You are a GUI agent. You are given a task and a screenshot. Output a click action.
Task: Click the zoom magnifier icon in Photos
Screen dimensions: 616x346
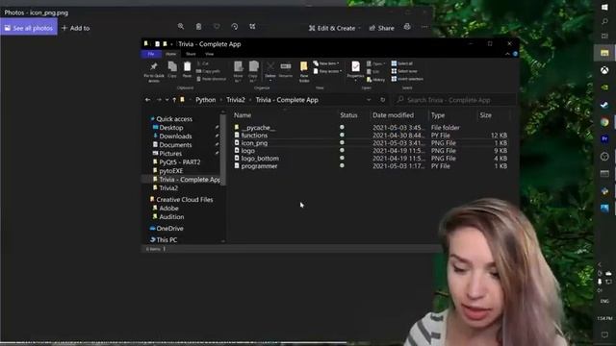pyautogui.click(x=181, y=26)
